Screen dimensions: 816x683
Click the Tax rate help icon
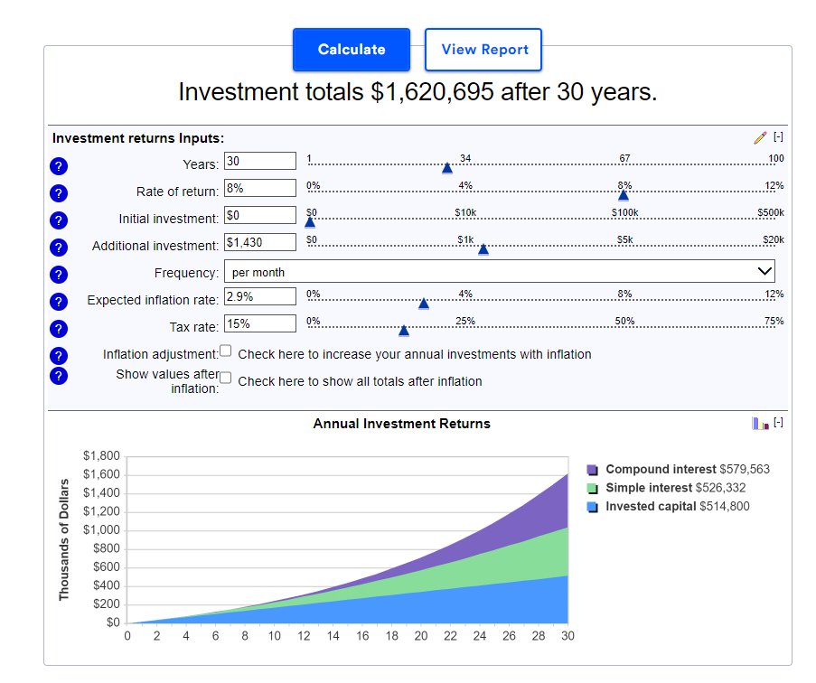point(59,329)
